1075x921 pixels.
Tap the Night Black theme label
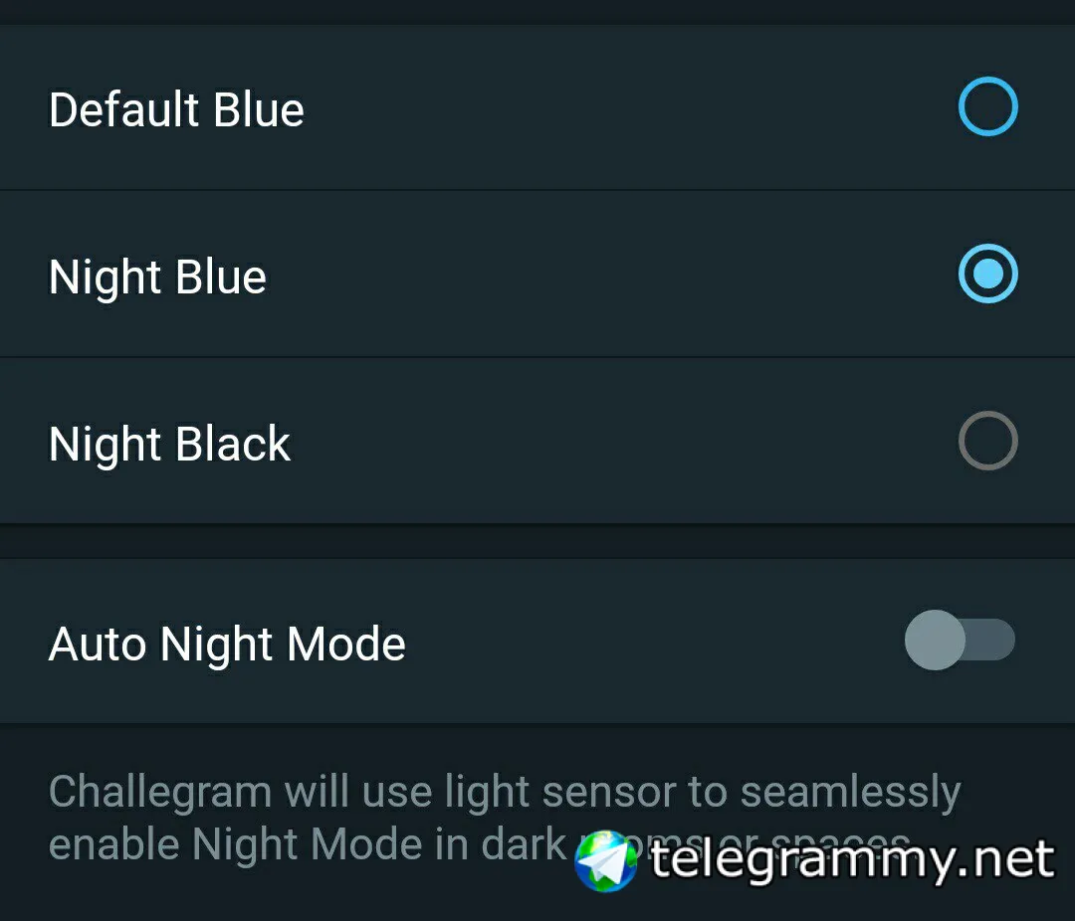(x=169, y=444)
